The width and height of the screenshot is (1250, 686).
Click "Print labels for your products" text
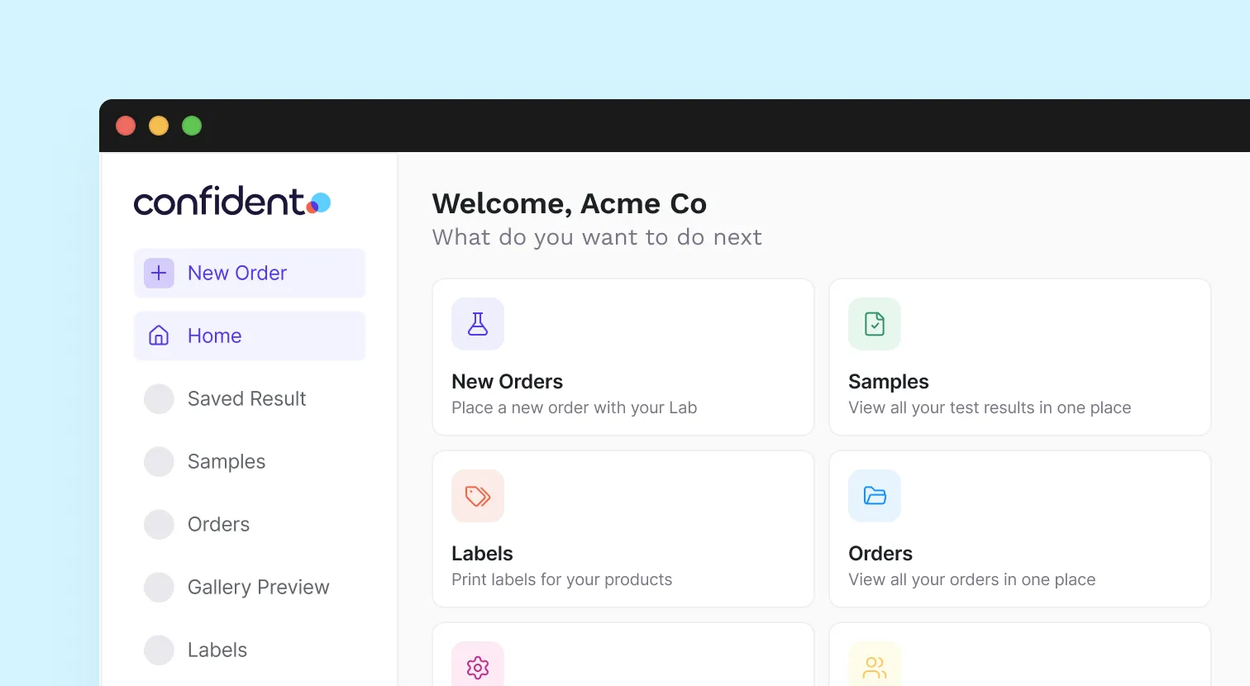(x=561, y=579)
